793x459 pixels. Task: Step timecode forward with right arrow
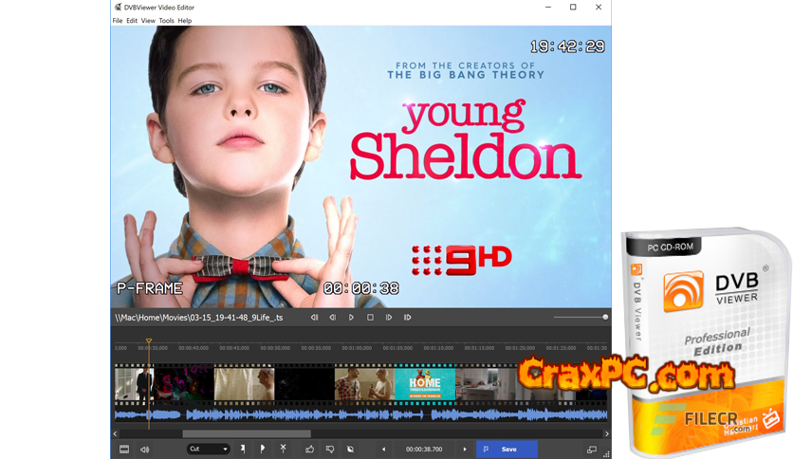coord(465,449)
